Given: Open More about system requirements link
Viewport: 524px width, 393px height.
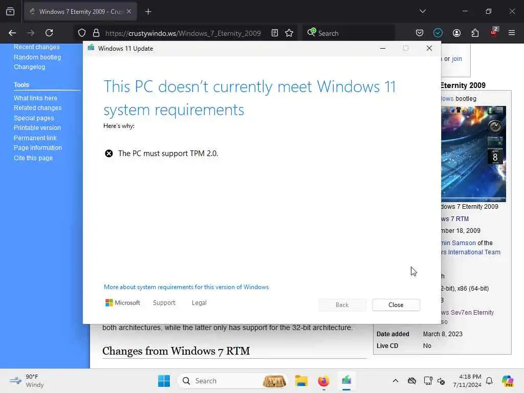Looking at the screenshot, I should [186, 287].
